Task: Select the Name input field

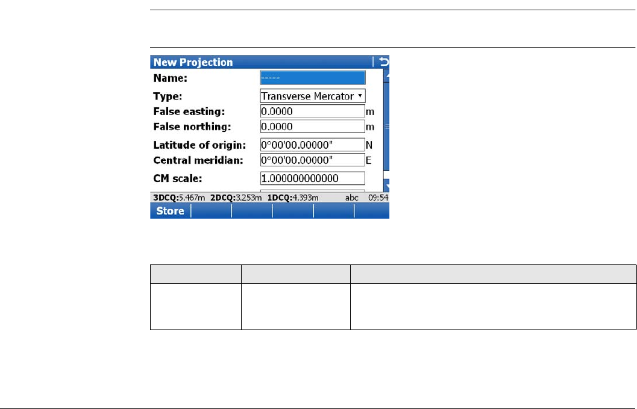Action: click(312, 78)
